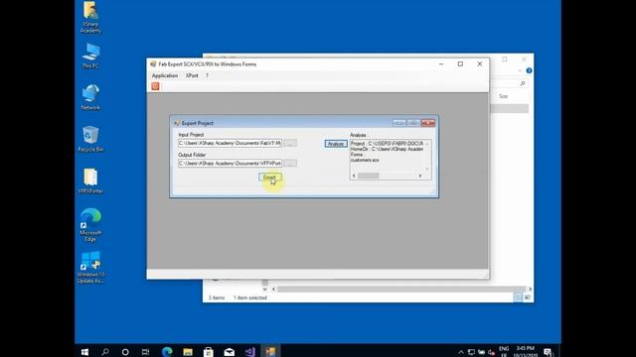The width and height of the screenshot is (636, 357).
Task: Select the VFPXPorter desktop folder
Action: (x=90, y=180)
